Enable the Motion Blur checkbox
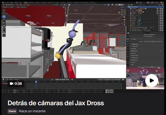 [132, 58]
